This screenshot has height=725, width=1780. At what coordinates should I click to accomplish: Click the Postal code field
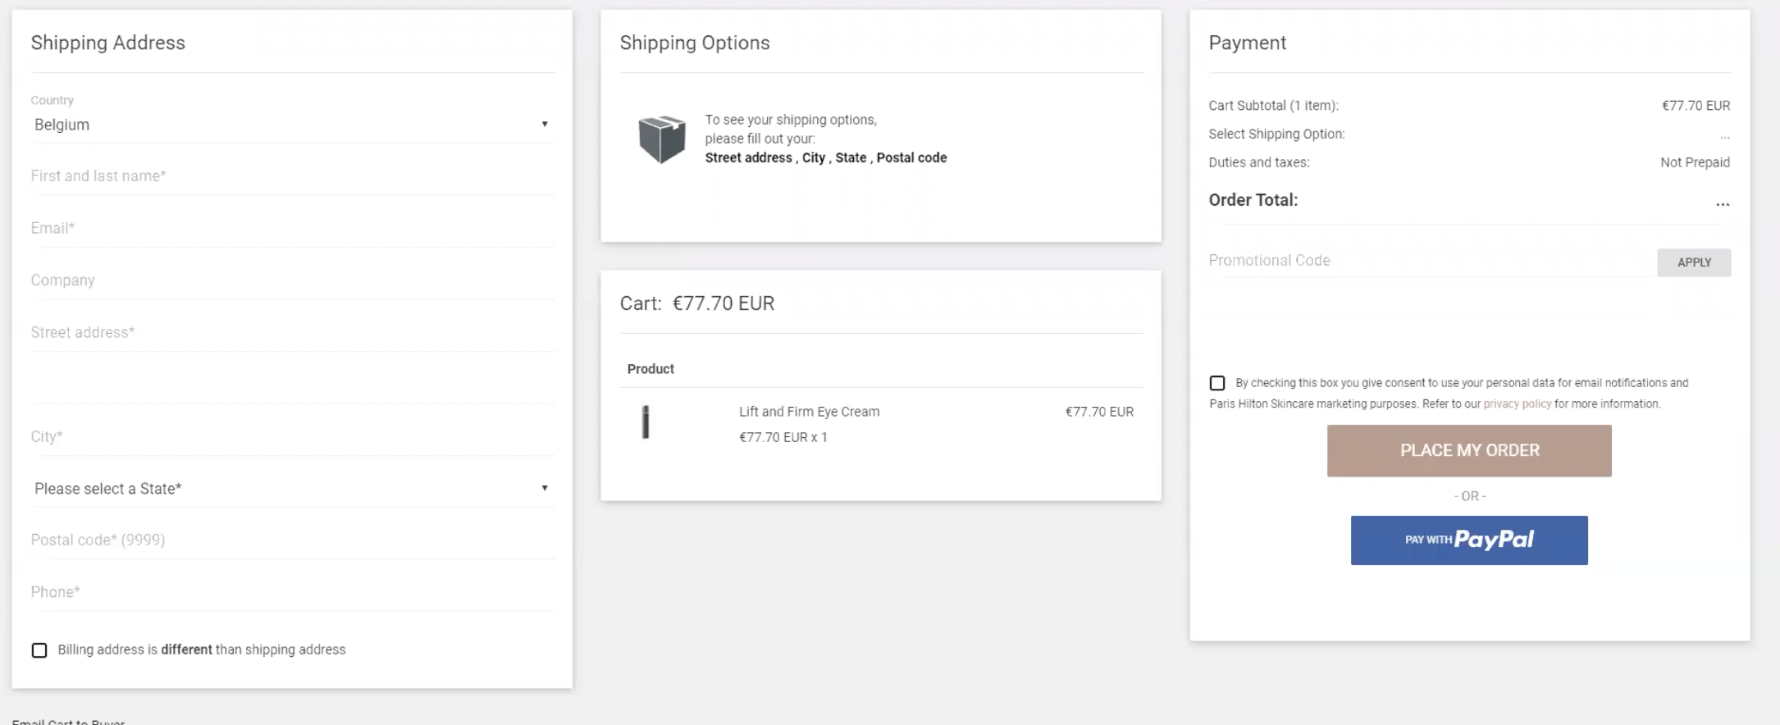[x=291, y=540]
